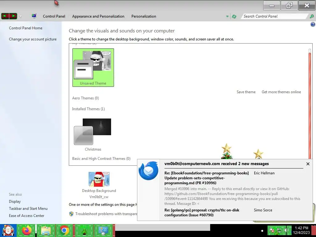Click sender name Eric Hellman

264,173
